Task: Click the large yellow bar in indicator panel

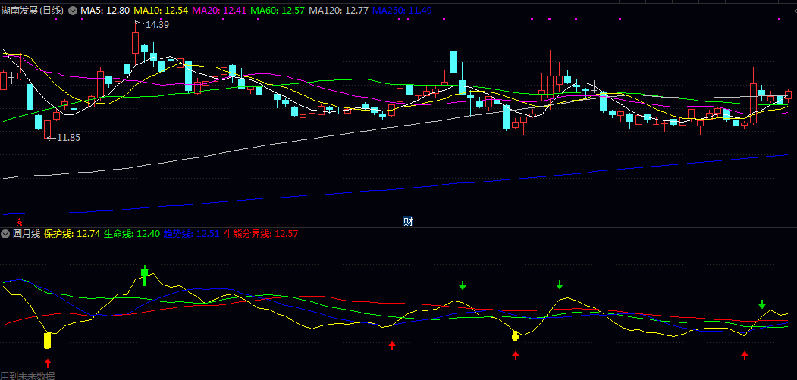Action: (x=47, y=341)
